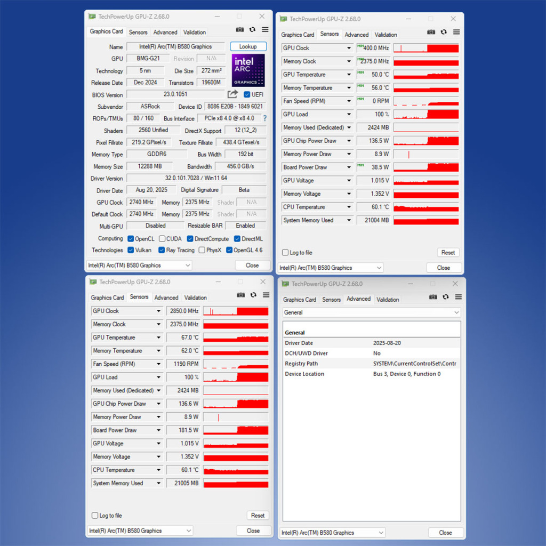The height and width of the screenshot is (546, 546).
Task: Open the General category dropdown in Advanced window
Action: tap(372, 312)
